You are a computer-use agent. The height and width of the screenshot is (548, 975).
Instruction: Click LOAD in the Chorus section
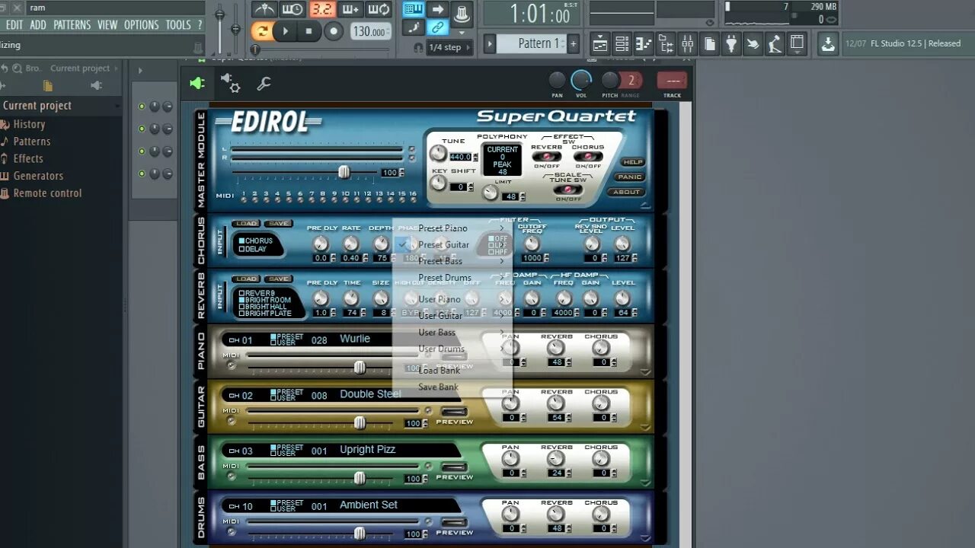coord(246,224)
